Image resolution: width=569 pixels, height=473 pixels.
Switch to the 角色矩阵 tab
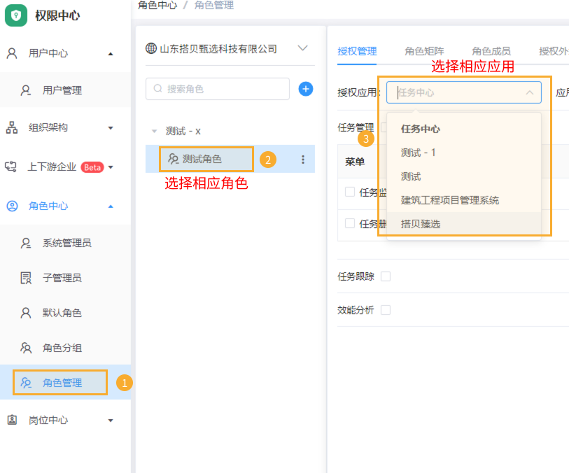click(x=424, y=51)
